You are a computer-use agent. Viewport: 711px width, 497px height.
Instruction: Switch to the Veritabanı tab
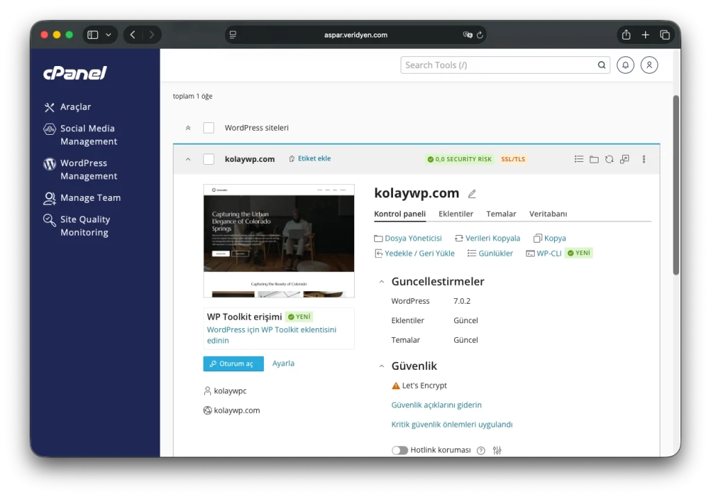coord(548,214)
